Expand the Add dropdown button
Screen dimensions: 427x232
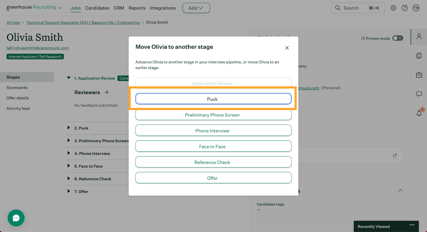(x=196, y=8)
